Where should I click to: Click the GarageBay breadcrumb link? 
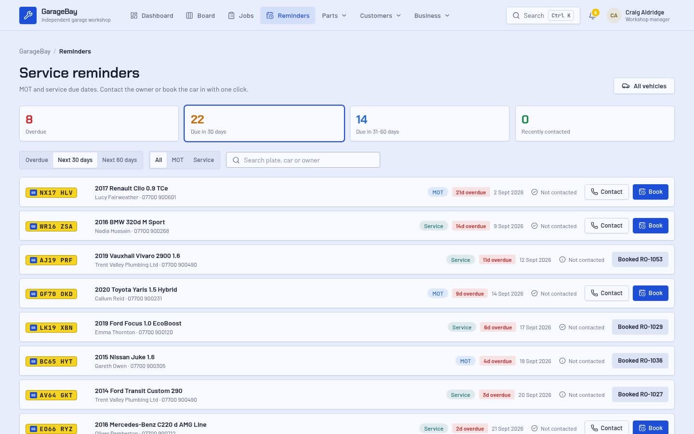35,51
